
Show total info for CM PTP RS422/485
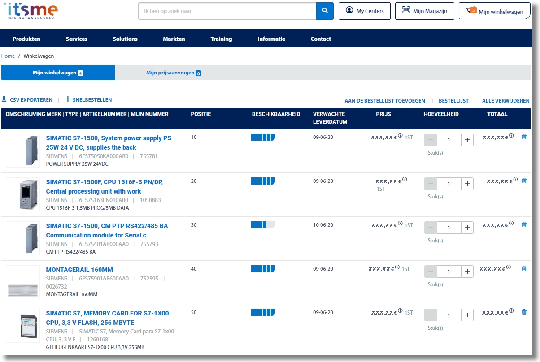click(x=511, y=224)
